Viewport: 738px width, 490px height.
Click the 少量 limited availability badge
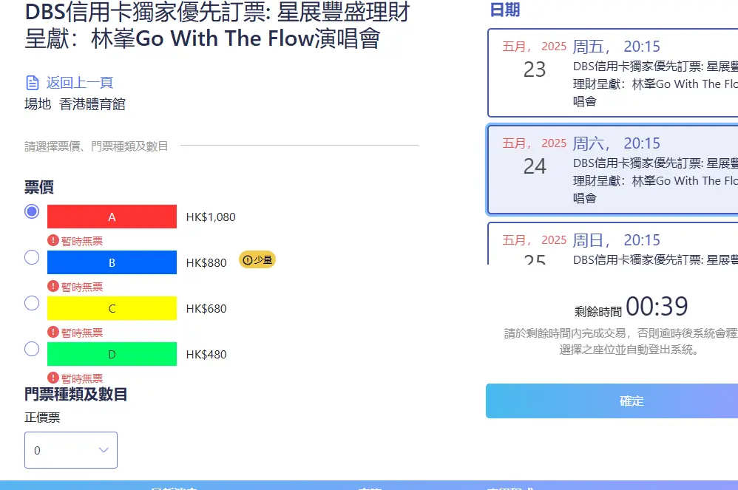tap(257, 259)
